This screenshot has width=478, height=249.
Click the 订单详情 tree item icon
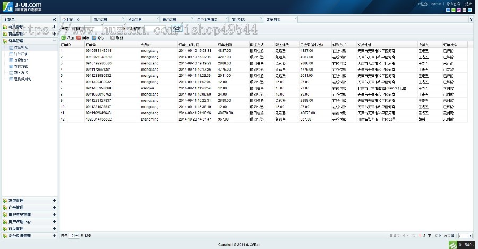11,54
